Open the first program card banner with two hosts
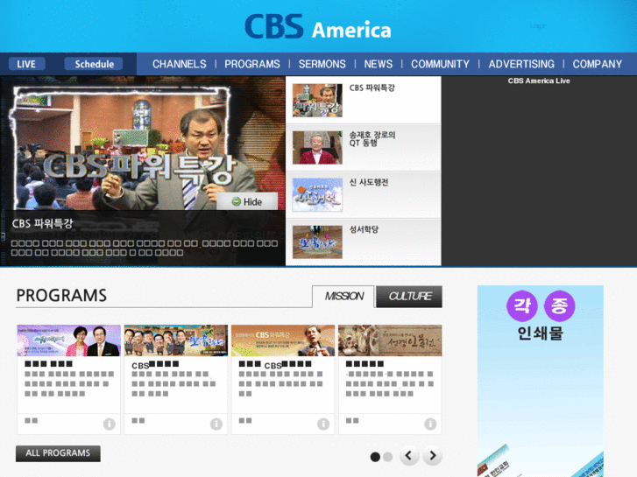The width and height of the screenshot is (637, 477). point(68,340)
